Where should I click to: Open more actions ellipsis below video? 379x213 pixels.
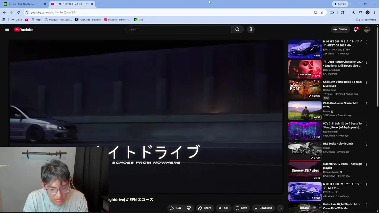280,208
